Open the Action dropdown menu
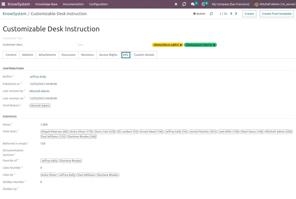Screen dimensions: 296x199 tap(199, 14)
